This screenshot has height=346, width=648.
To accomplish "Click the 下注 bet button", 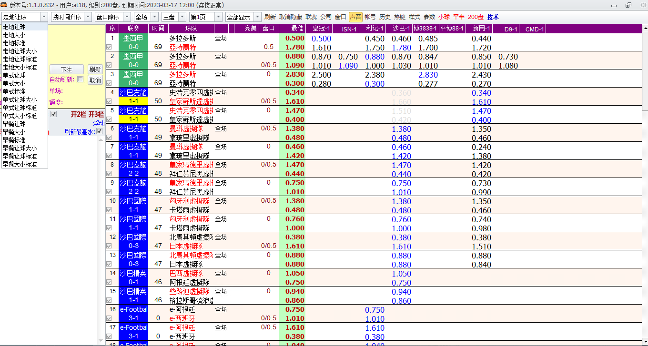I will (x=67, y=69).
